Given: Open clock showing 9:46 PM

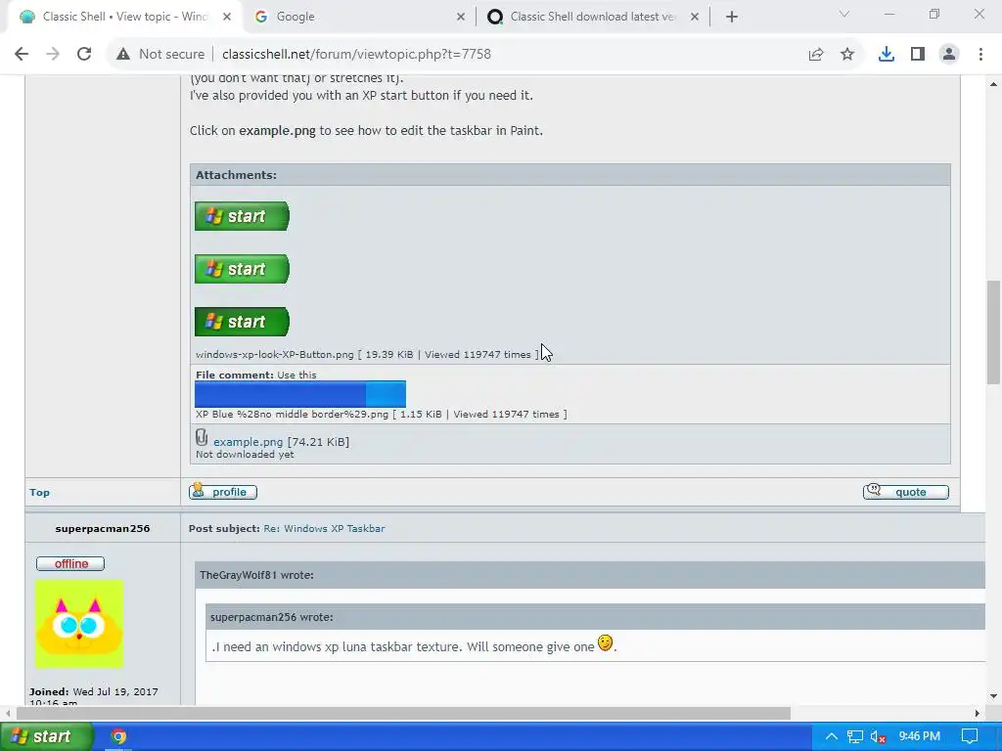Looking at the screenshot, I should coord(920,737).
